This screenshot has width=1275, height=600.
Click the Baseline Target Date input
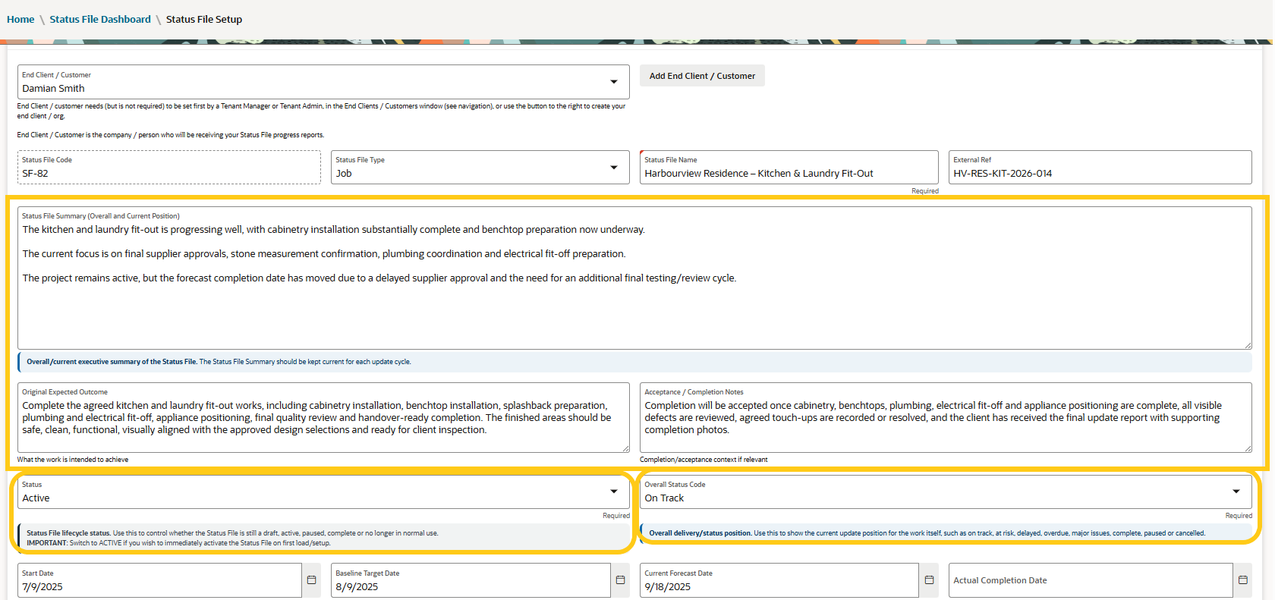(471, 580)
